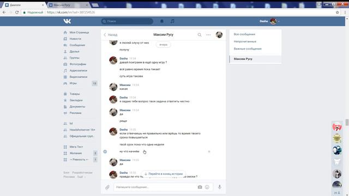Filter by Важные сообщения
The width and height of the screenshot is (349, 196).
tap(248, 48)
